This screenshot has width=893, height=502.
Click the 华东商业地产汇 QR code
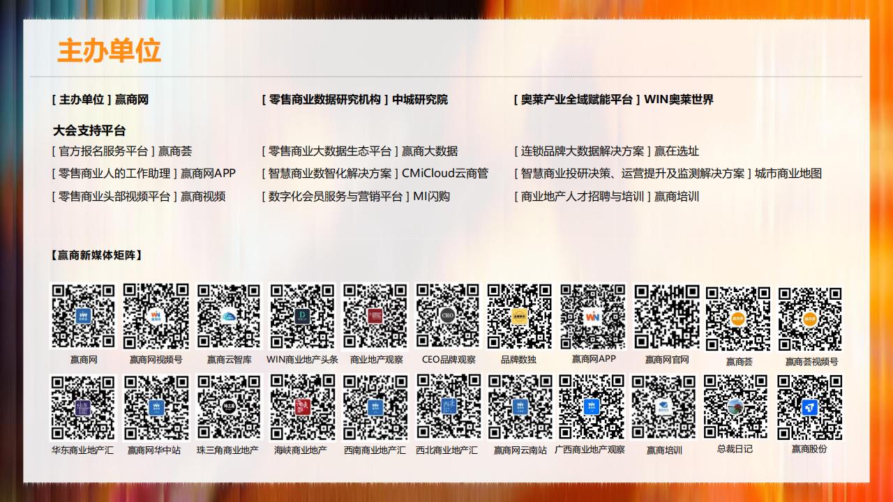(83, 407)
